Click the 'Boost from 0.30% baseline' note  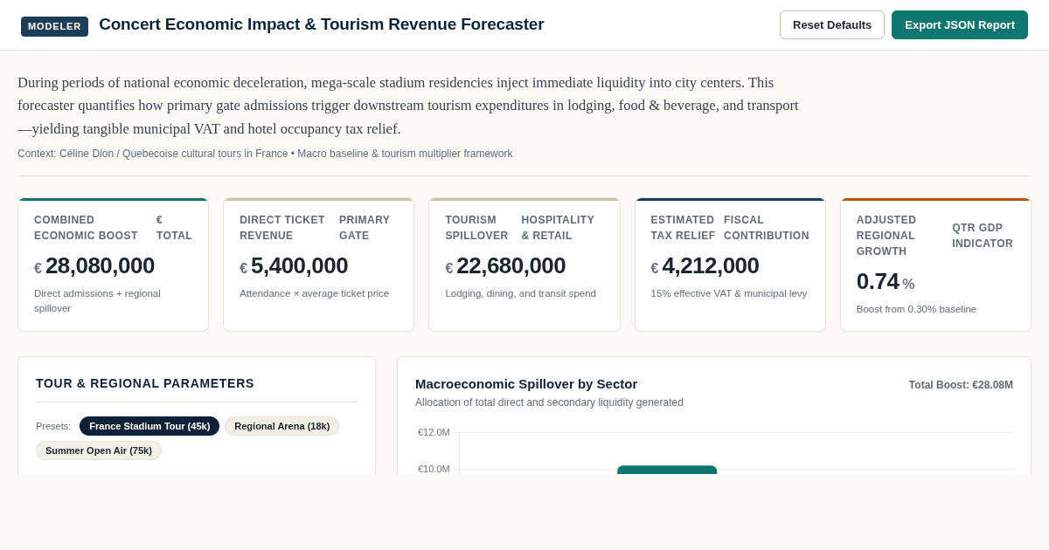[x=916, y=309]
